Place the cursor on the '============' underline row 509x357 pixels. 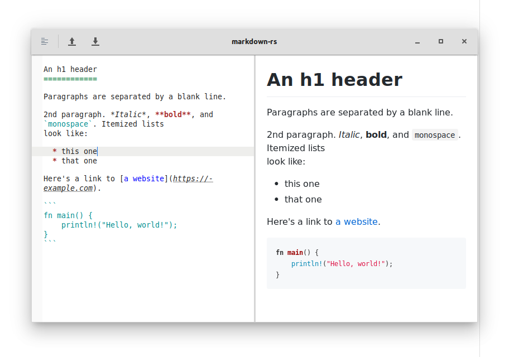pos(70,79)
